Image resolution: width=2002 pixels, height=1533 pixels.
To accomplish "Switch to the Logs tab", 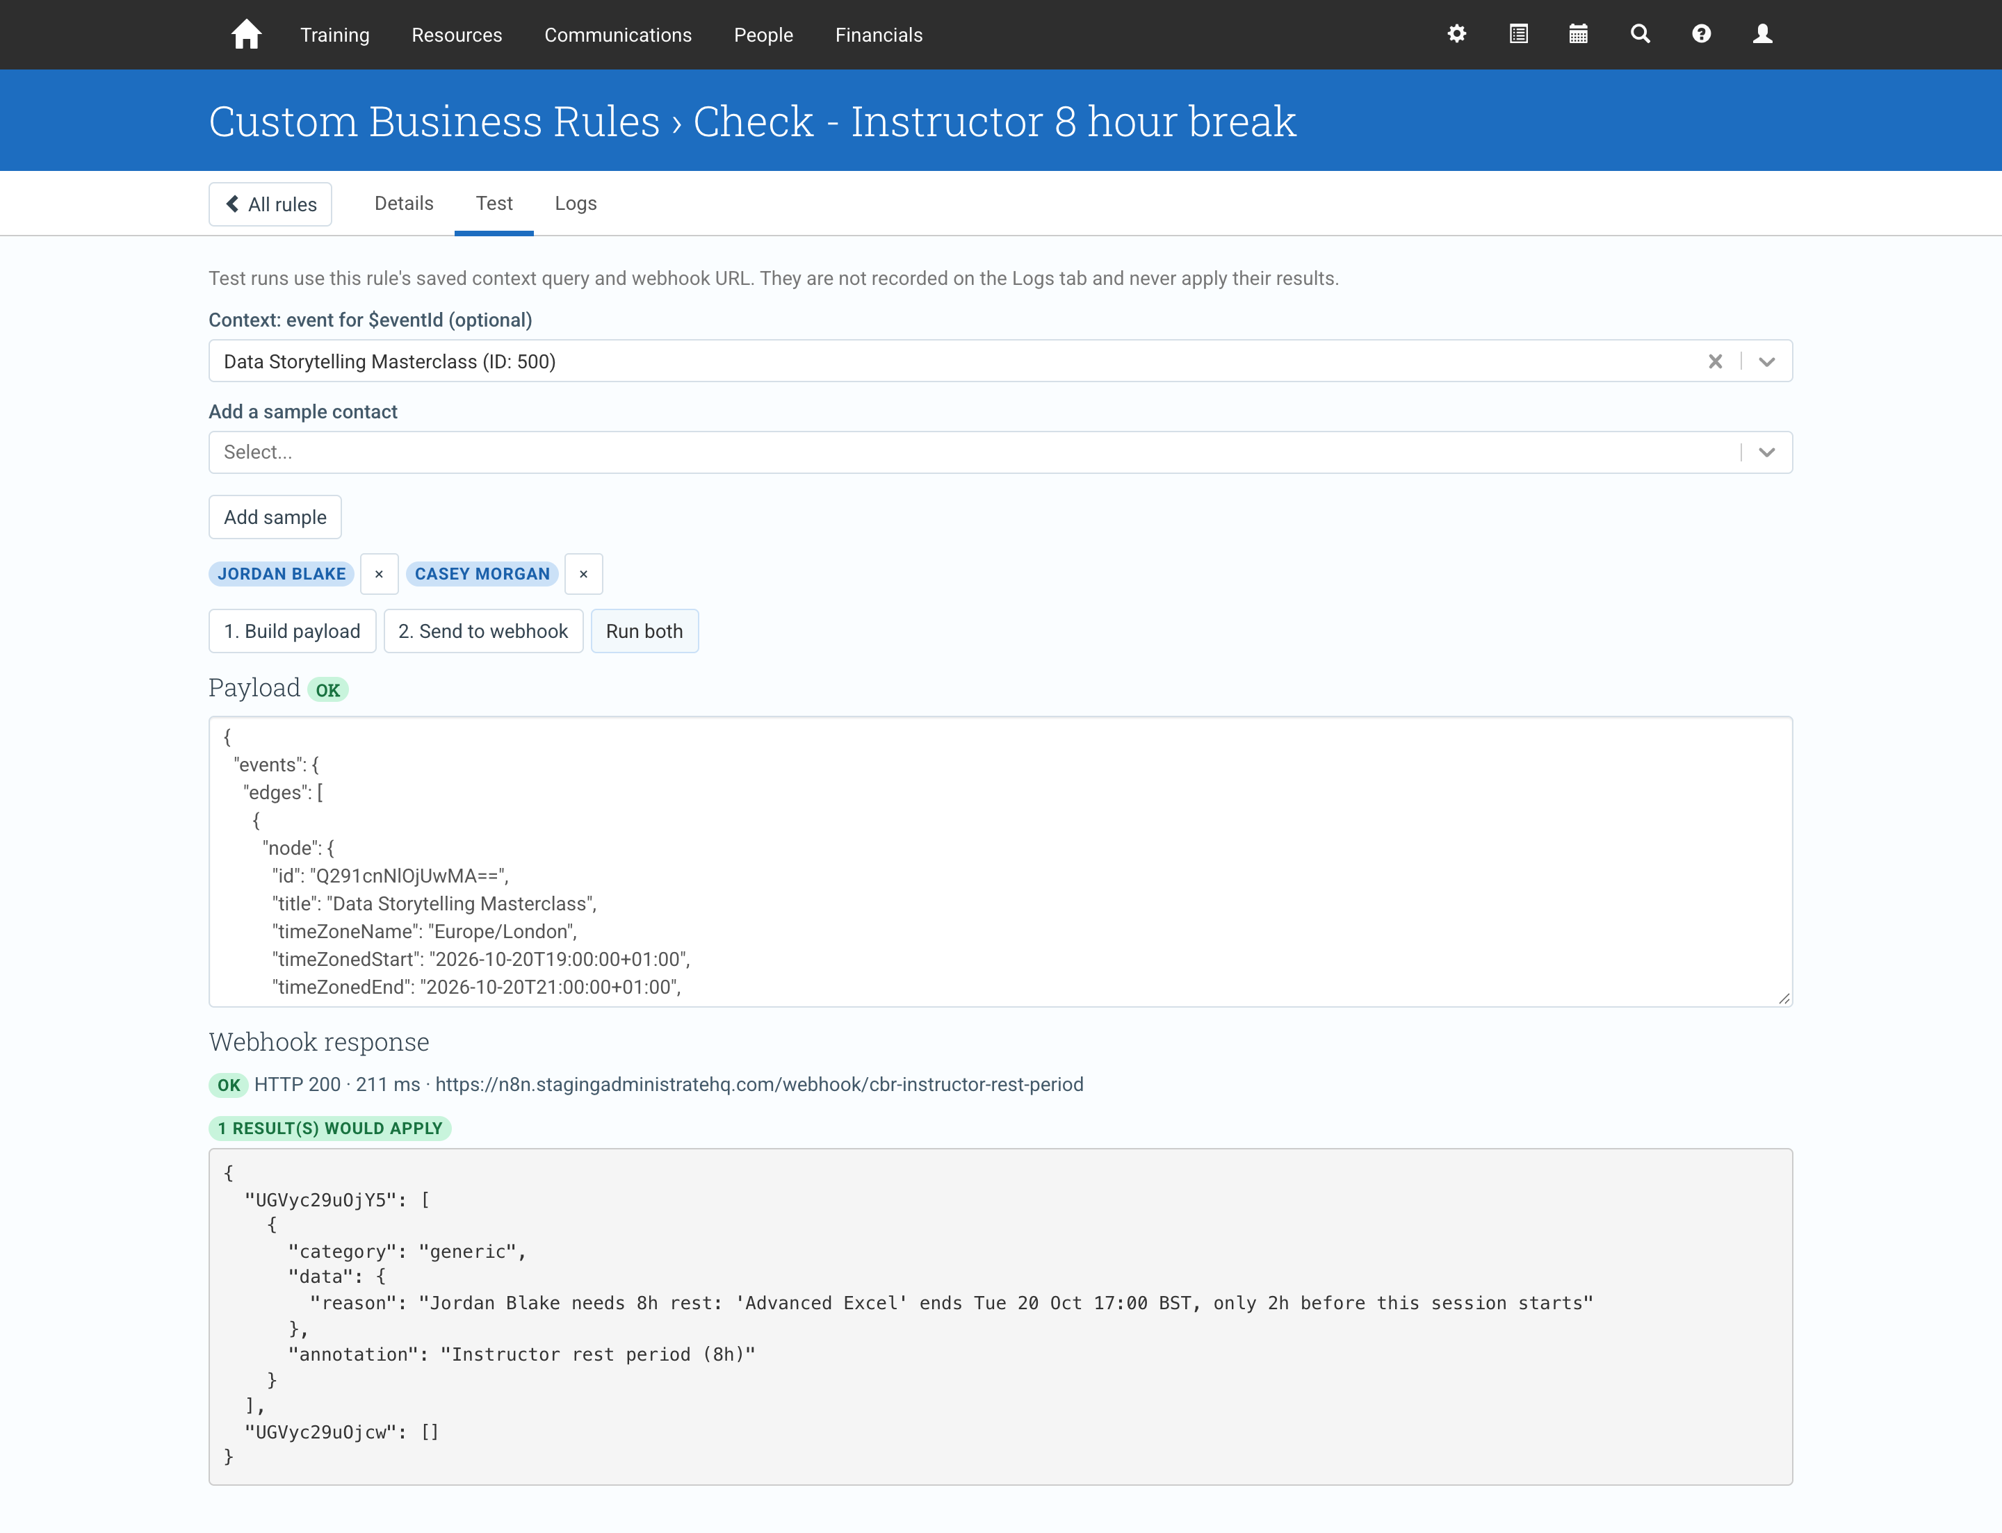I will pyautogui.click(x=576, y=204).
